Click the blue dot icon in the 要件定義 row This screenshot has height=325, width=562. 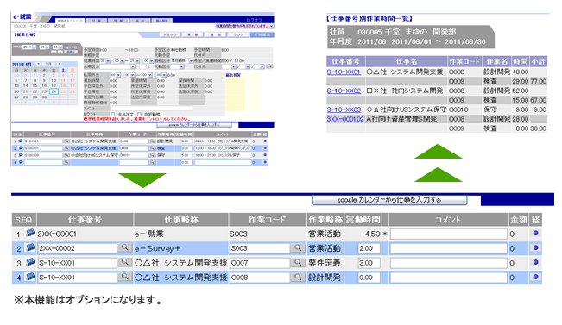pos(536,262)
